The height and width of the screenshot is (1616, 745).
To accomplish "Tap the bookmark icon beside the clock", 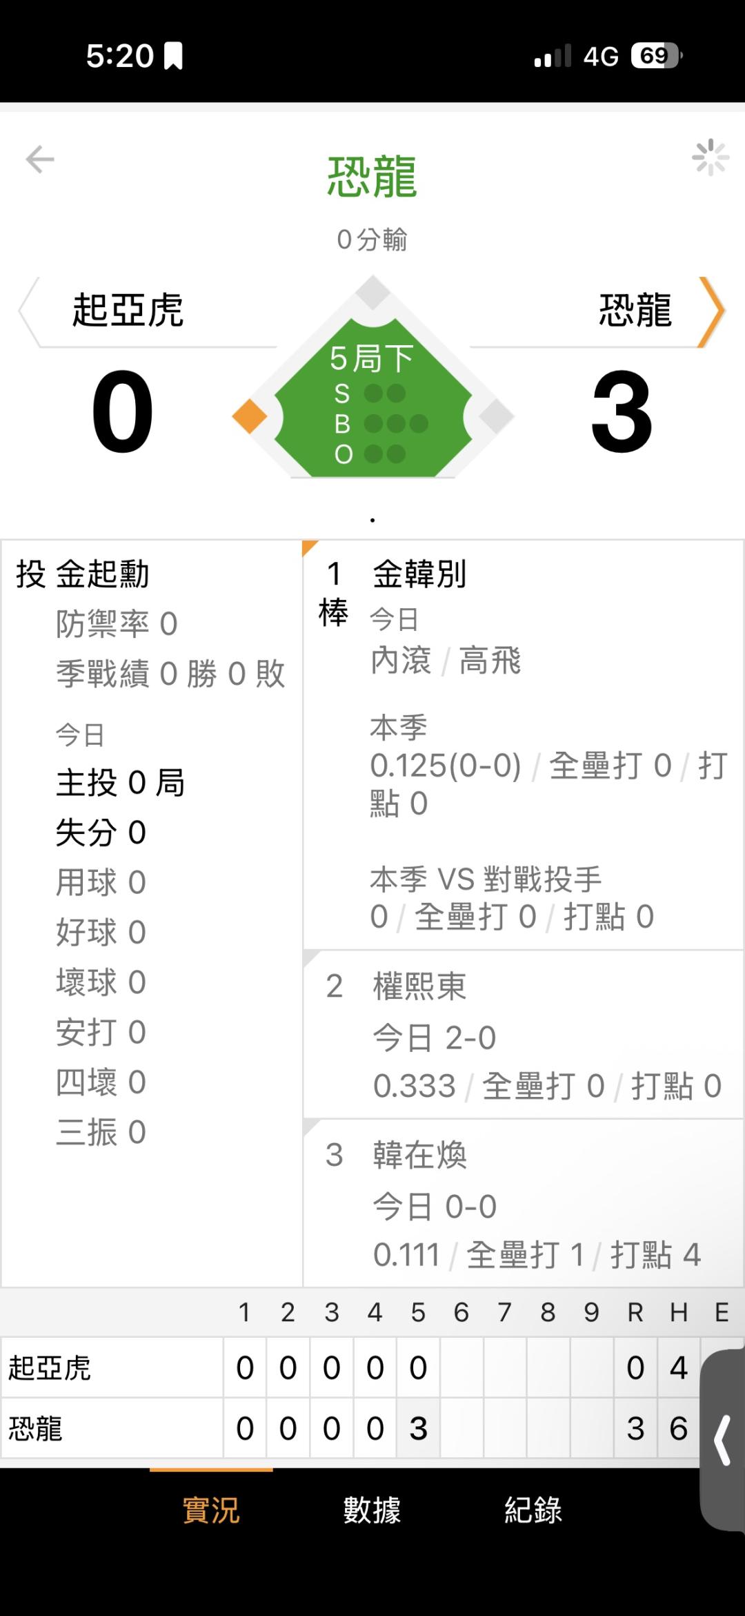I will [x=173, y=56].
